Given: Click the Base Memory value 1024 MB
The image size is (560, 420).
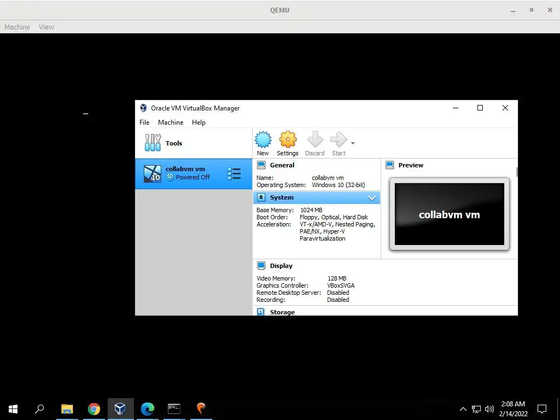Looking at the screenshot, I should [311, 211].
